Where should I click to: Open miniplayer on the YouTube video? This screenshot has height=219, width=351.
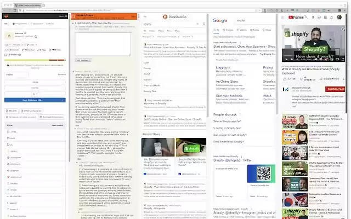tap(332, 60)
